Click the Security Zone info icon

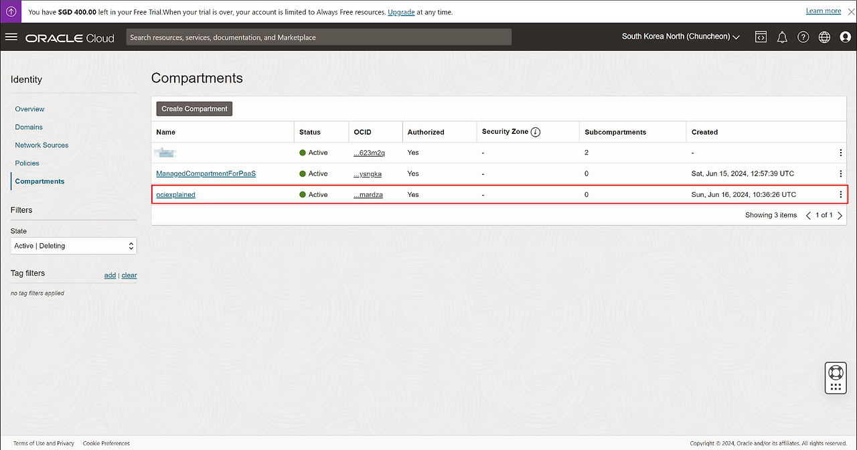pyautogui.click(x=536, y=132)
